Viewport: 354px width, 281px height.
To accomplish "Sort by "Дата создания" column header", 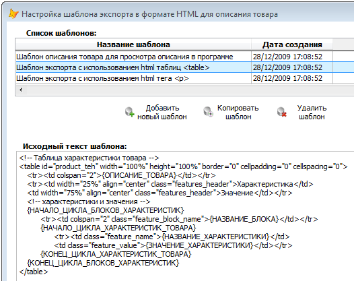I will 292,44.
